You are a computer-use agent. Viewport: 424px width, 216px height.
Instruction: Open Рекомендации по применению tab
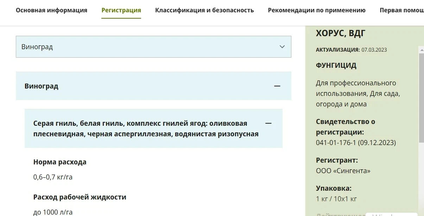(317, 10)
